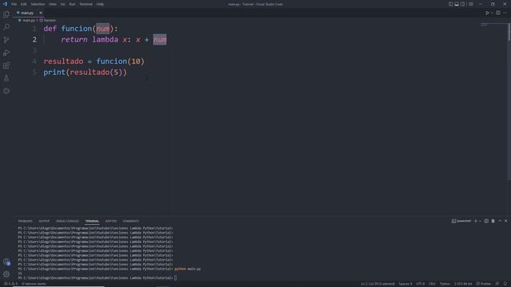The width and height of the screenshot is (511, 287).
Task: Open the Manage gear in activity bar
Action: point(6,274)
